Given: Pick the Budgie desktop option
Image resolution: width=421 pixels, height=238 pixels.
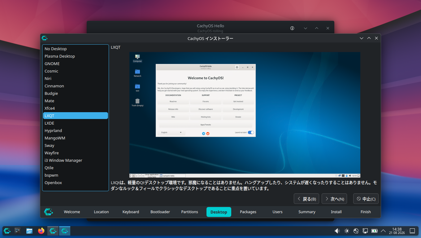Looking at the screenshot, I should click(x=76, y=93).
